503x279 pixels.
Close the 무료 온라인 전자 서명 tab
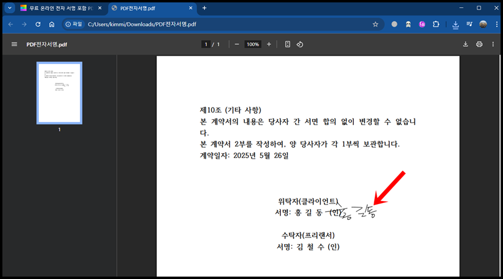(100, 8)
